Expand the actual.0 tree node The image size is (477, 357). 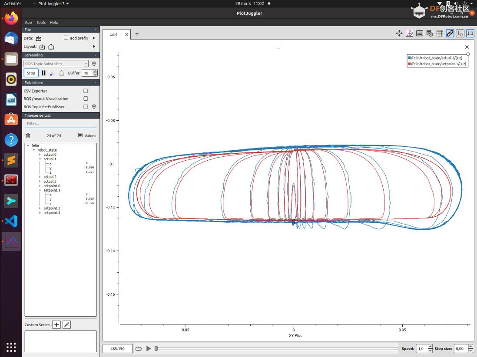pyautogui.click(x=40, y=155)
